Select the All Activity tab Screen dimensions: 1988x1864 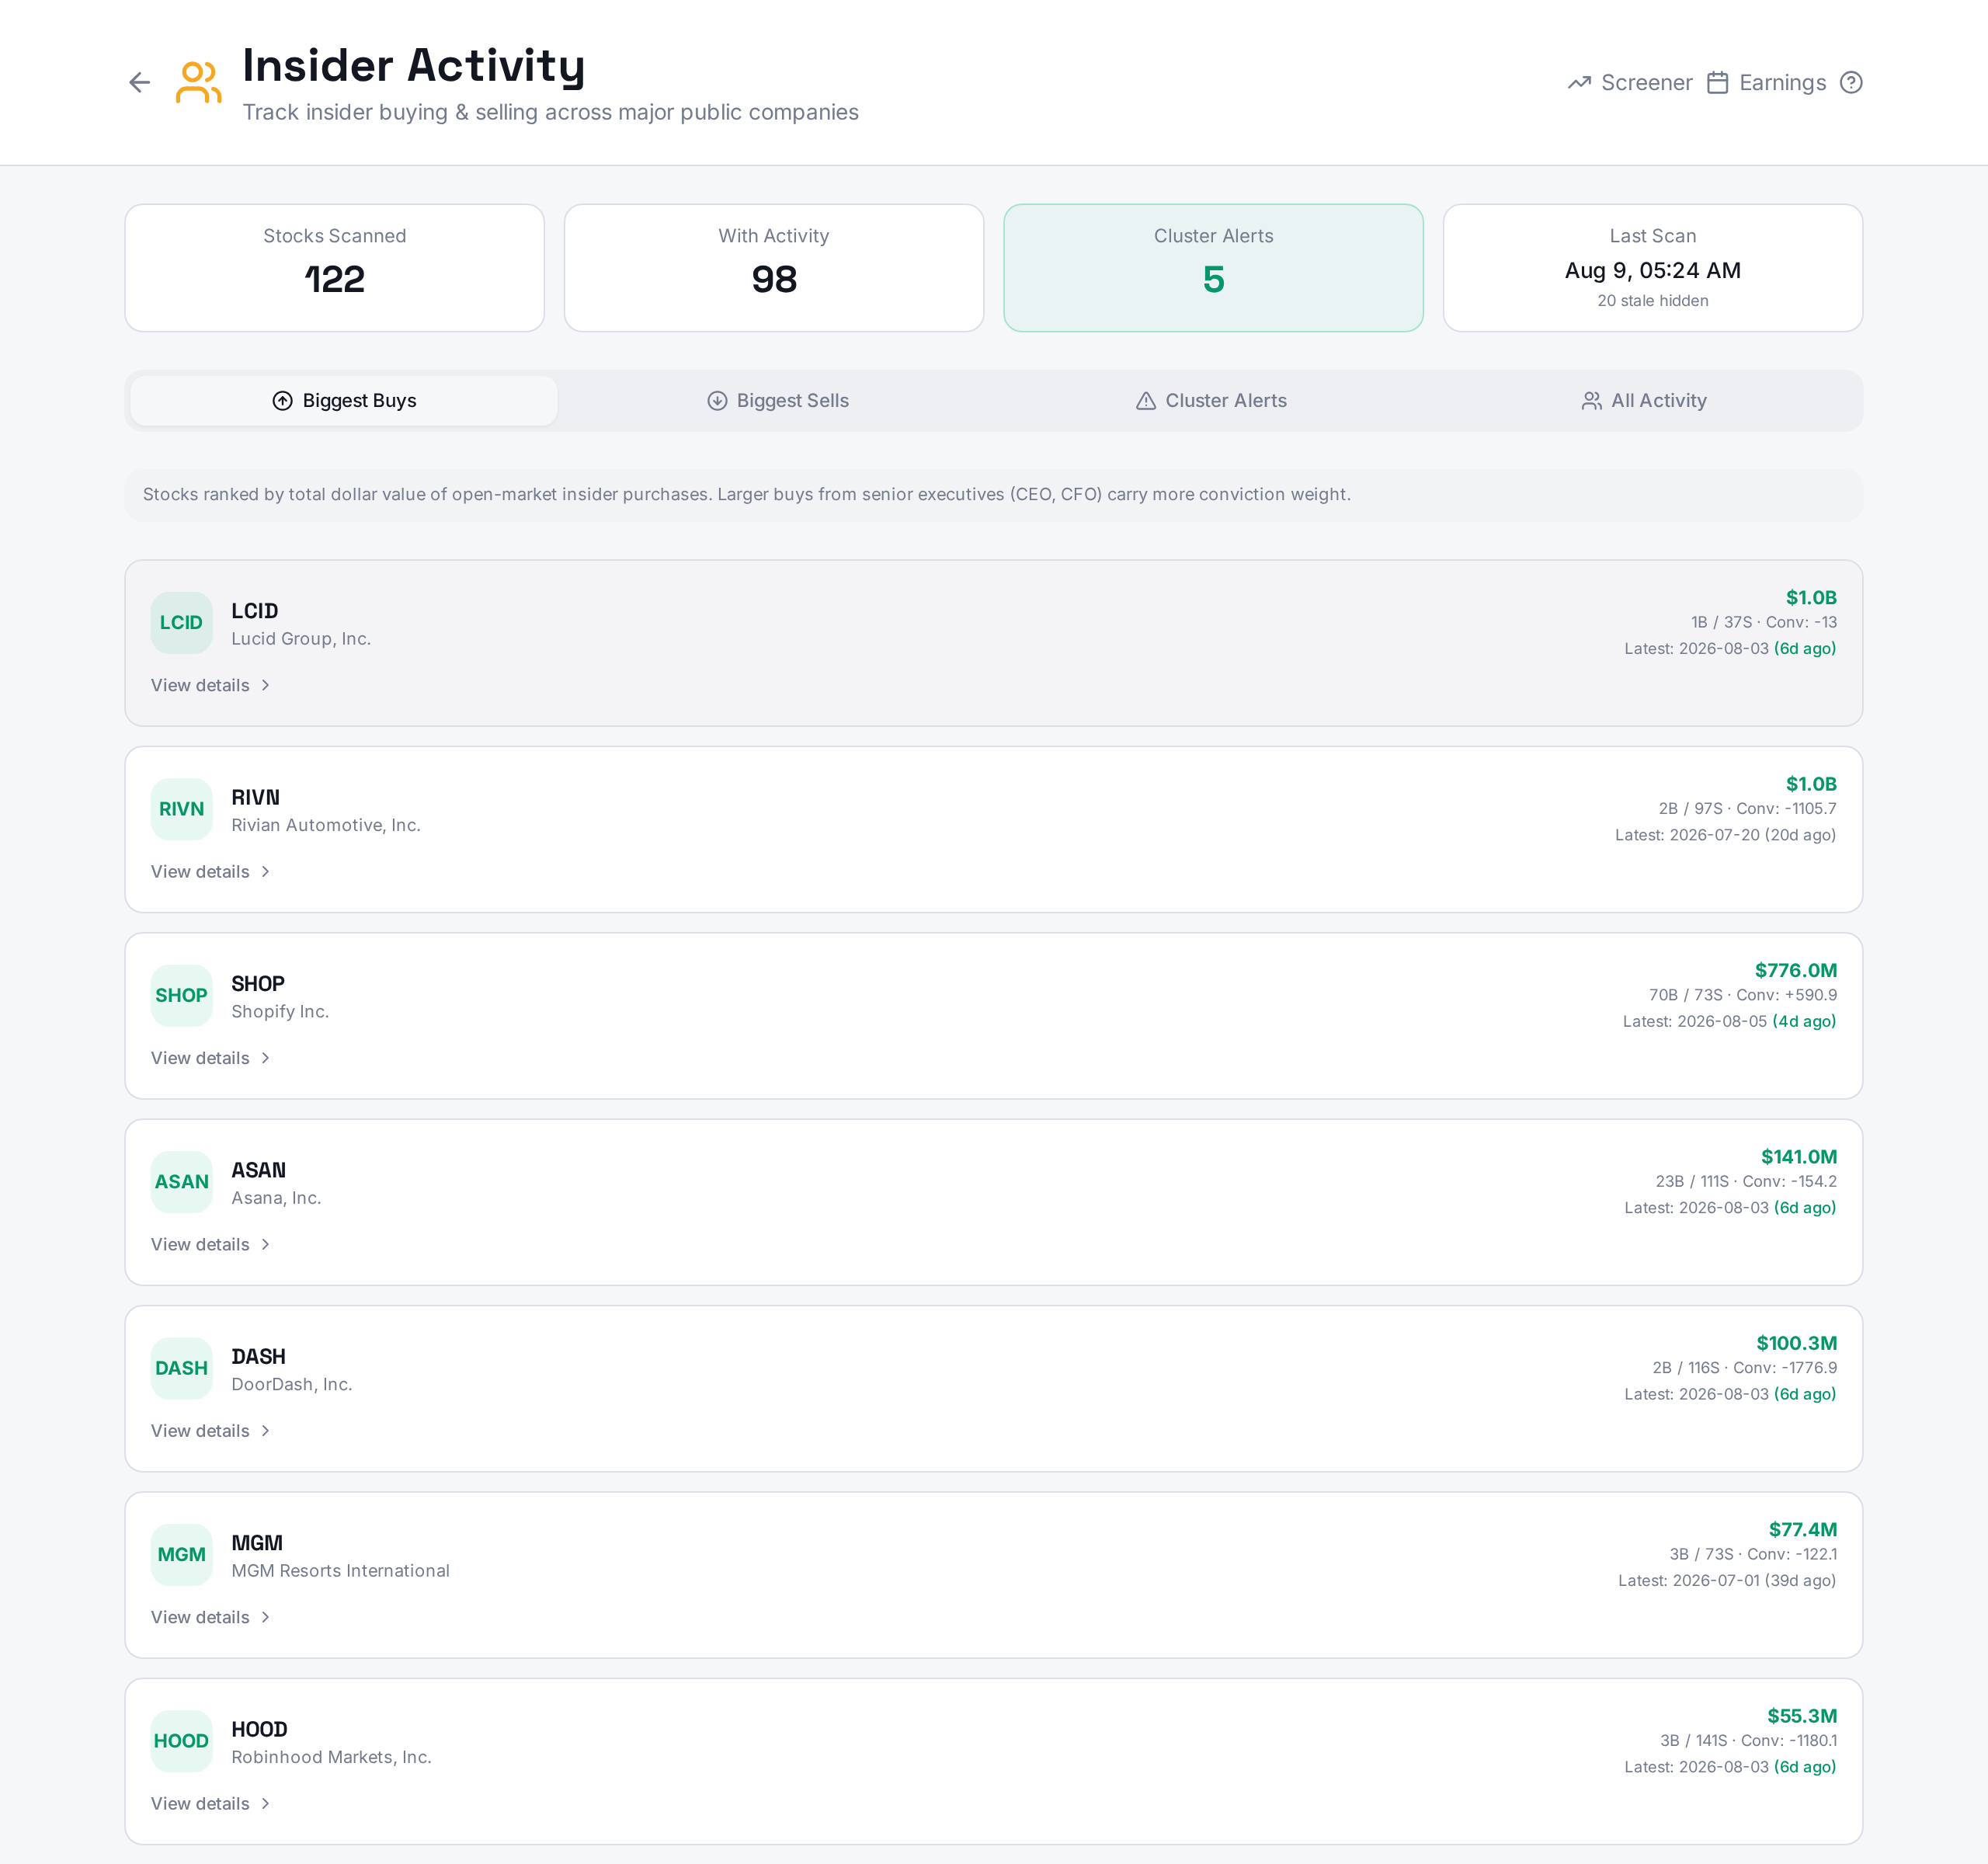click(x=1643, y=401)
